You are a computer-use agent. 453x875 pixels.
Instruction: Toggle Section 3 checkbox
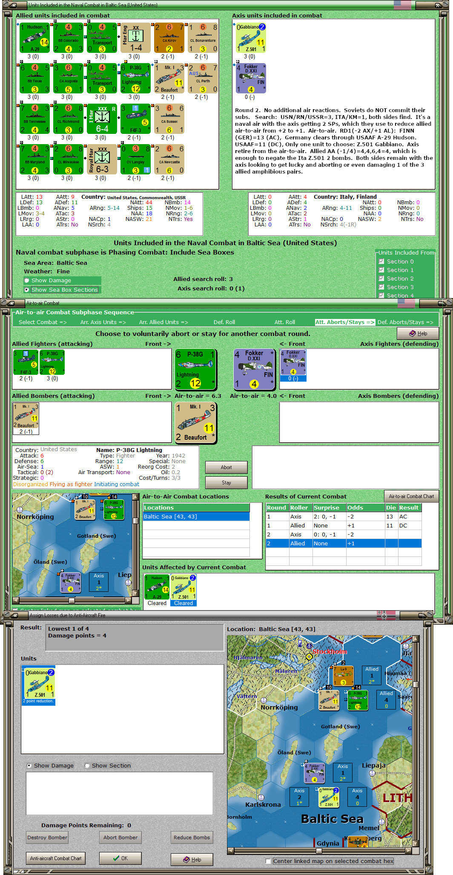coord(381,287)
